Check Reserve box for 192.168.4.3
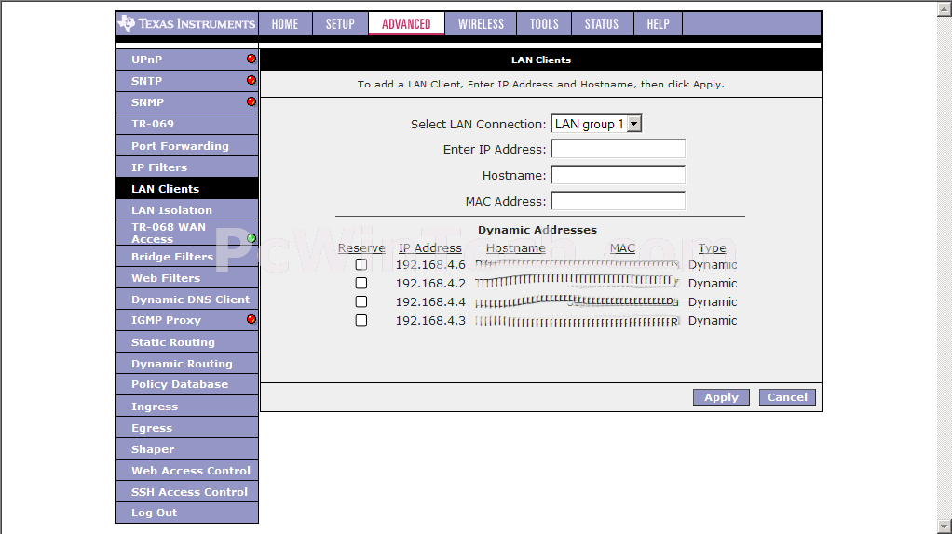 coord(361,320)
